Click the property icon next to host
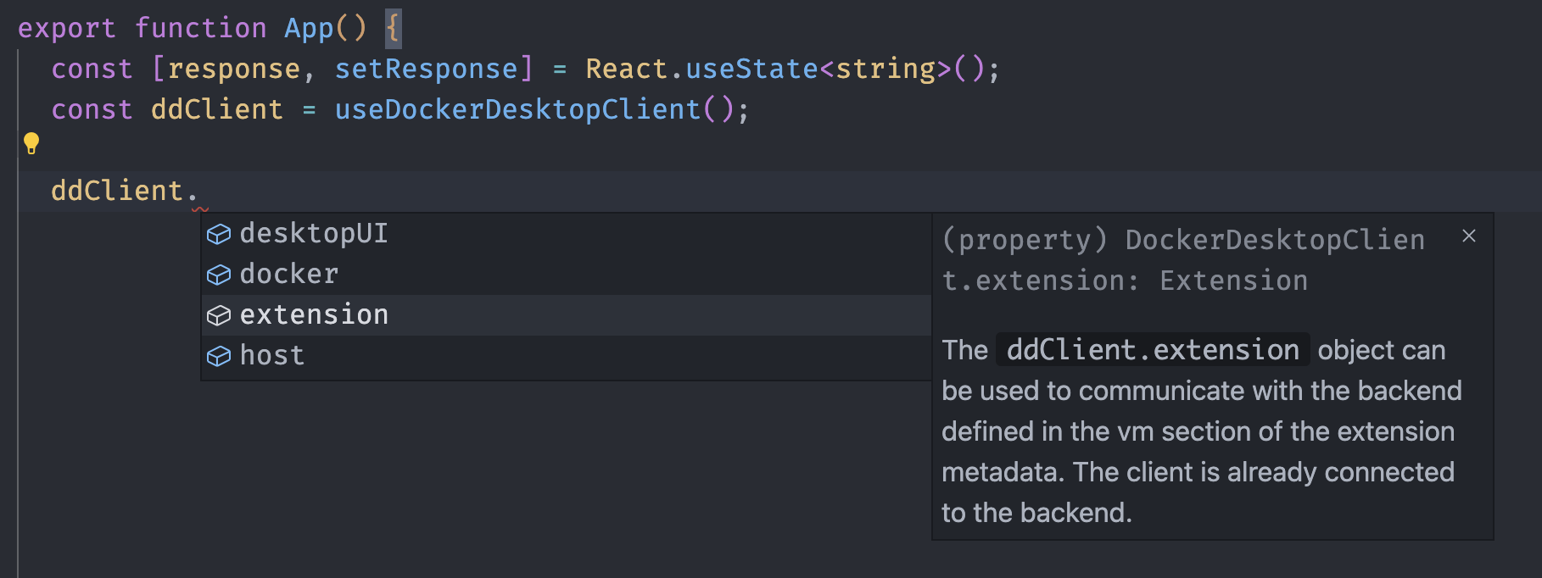Viewport: 1542px width, 578px height. tap(219, 356)
